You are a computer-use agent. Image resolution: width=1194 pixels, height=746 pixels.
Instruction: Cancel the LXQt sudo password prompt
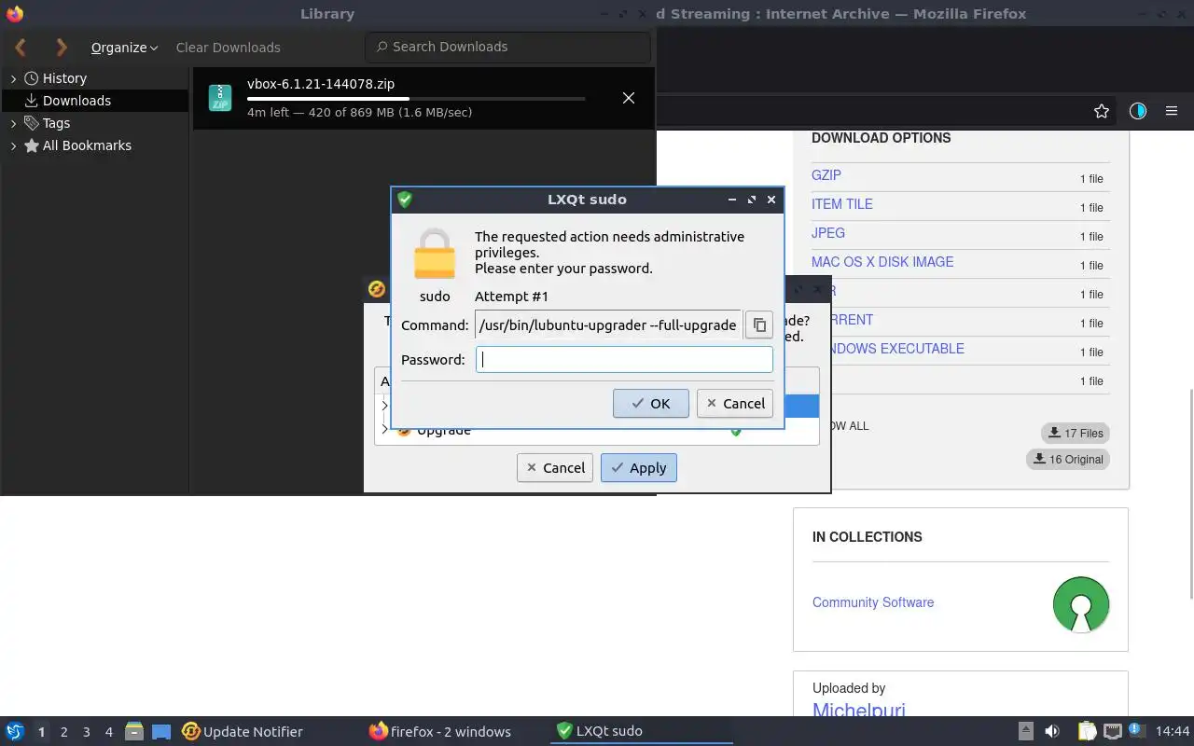(x=734, y=404)
